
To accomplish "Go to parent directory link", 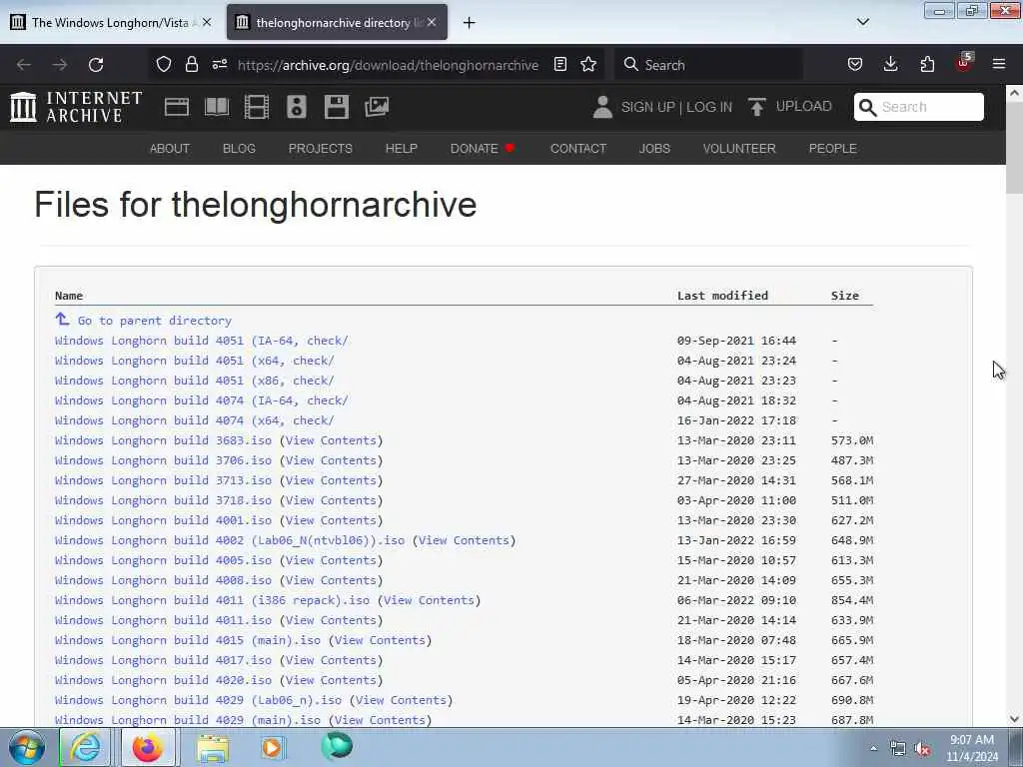I will [x=155, y=321].
